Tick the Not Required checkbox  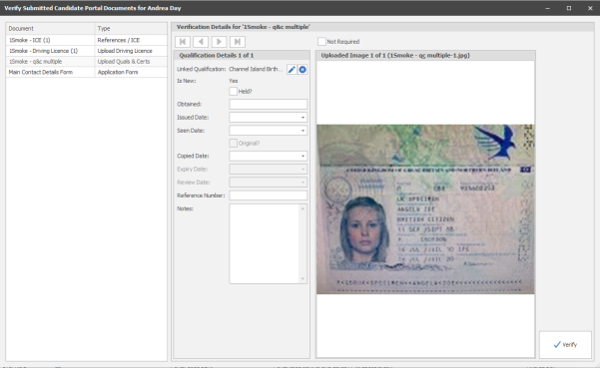tap(321, 41)
